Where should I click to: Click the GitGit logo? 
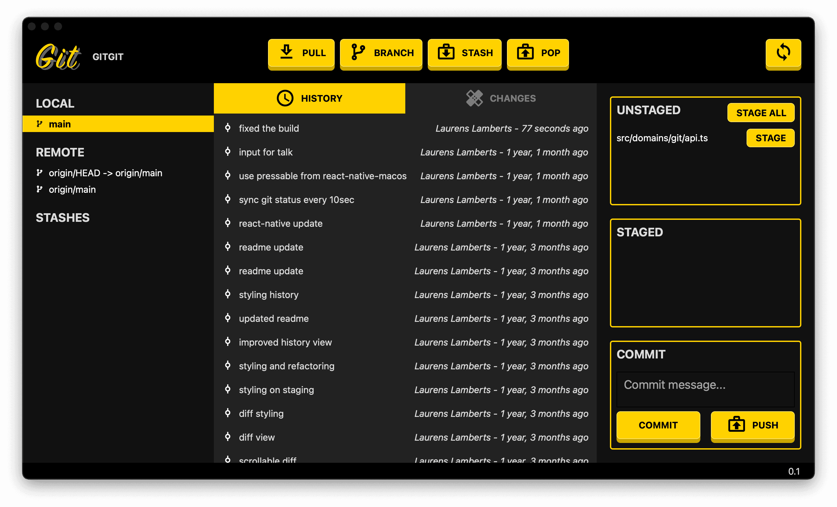(x=58, y=57)
